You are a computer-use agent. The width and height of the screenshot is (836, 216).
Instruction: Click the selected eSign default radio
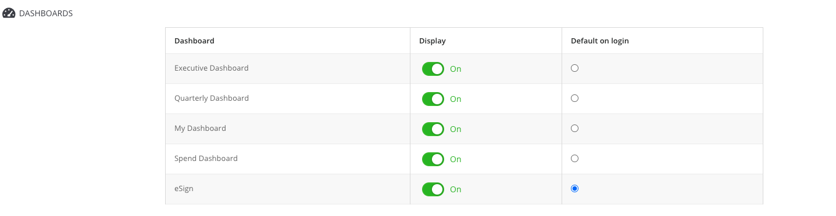[574, 188]
